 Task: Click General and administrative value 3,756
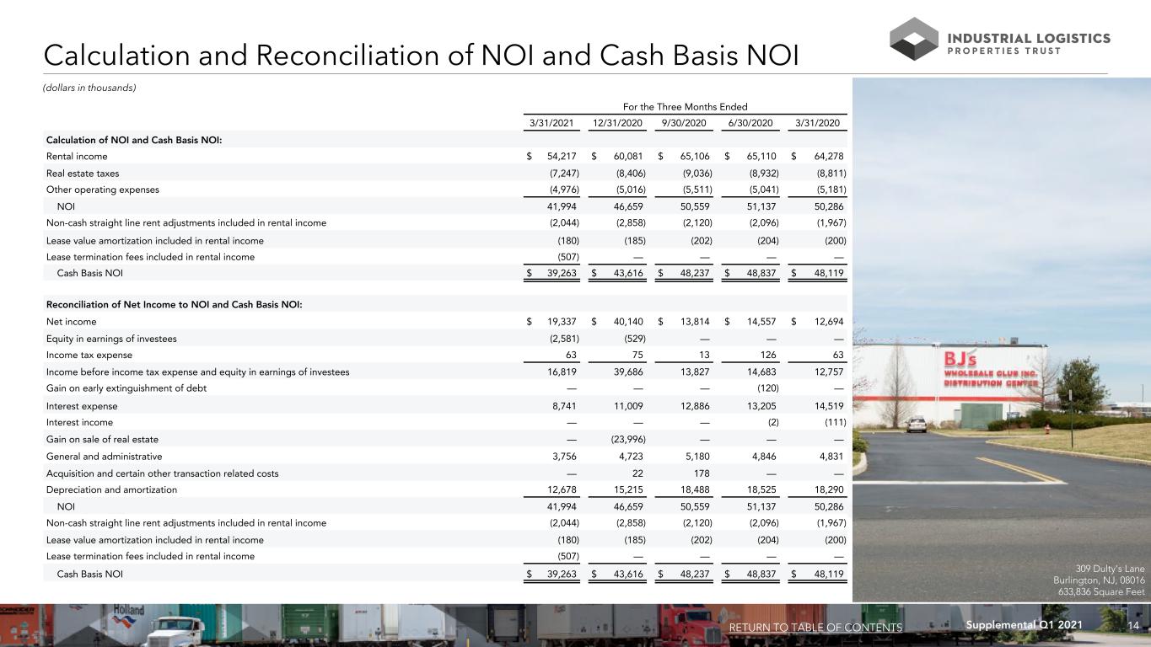pos(563,456)
